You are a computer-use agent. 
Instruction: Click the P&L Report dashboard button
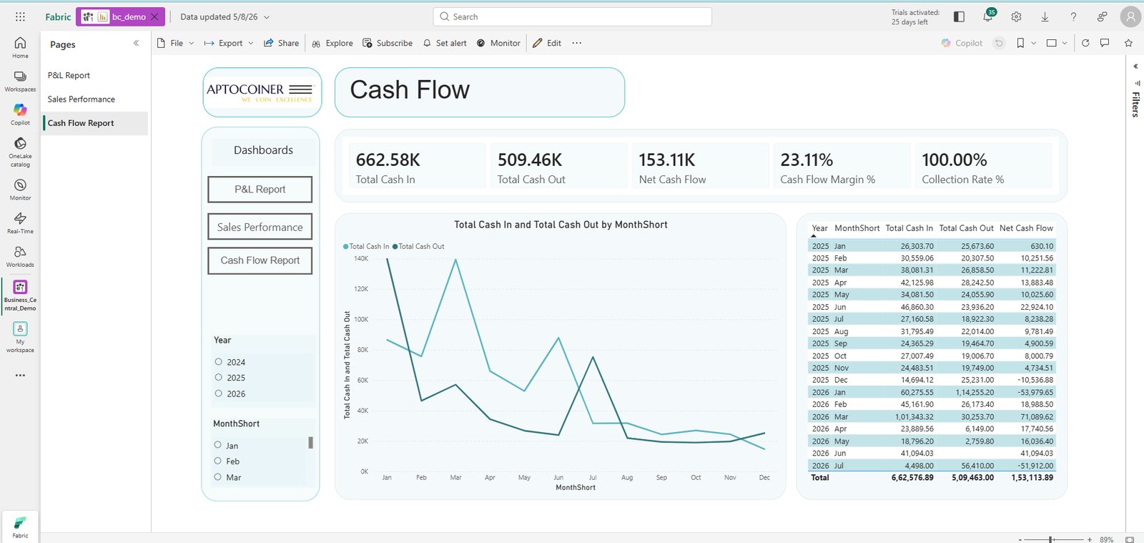(260, 190)
